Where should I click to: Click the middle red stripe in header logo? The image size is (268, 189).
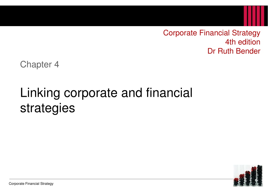click(254, 16)
